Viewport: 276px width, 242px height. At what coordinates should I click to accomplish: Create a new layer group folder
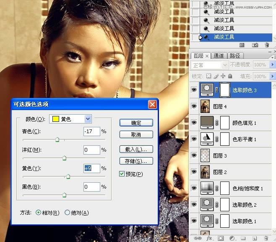coord(244,238)
